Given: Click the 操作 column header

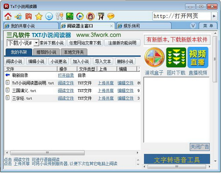Looking at the screenshot, I should point(67,69).
